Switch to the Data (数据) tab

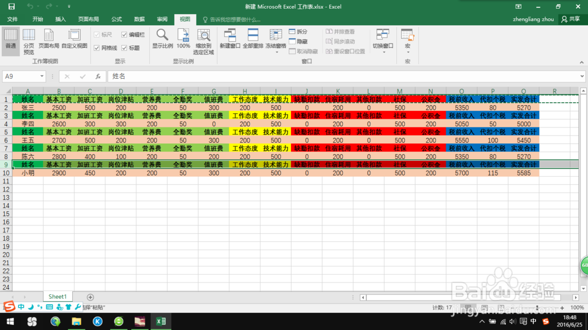139,19
